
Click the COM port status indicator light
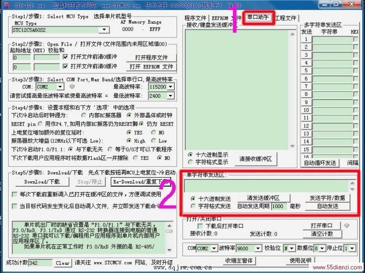tap(72, 87)
